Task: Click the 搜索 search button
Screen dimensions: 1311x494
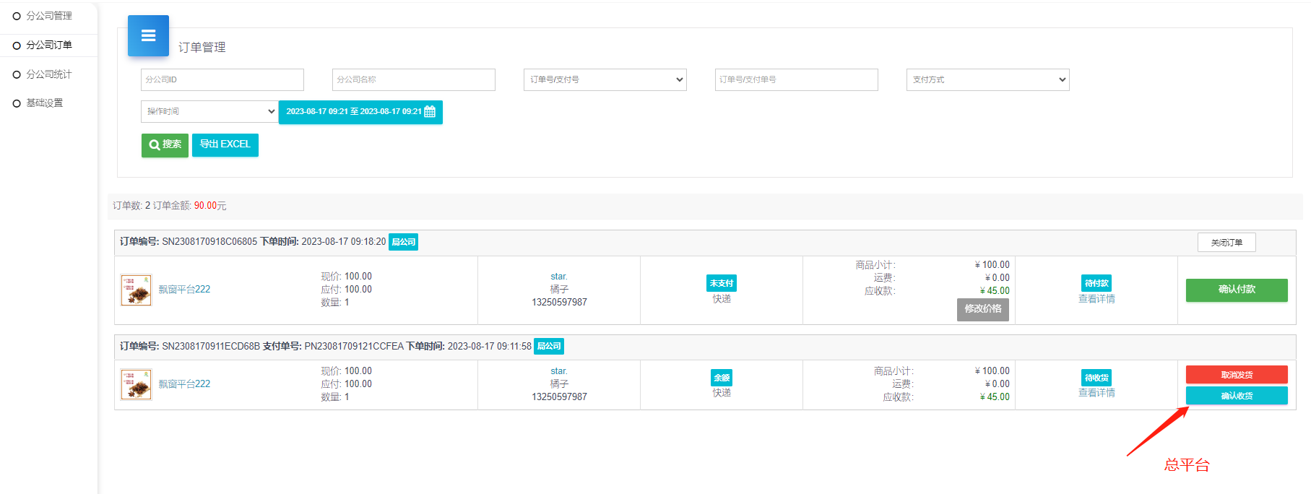Action: pyautogui.click(x=165, y=145)
